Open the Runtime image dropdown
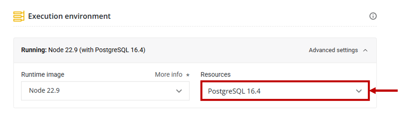 105,91
